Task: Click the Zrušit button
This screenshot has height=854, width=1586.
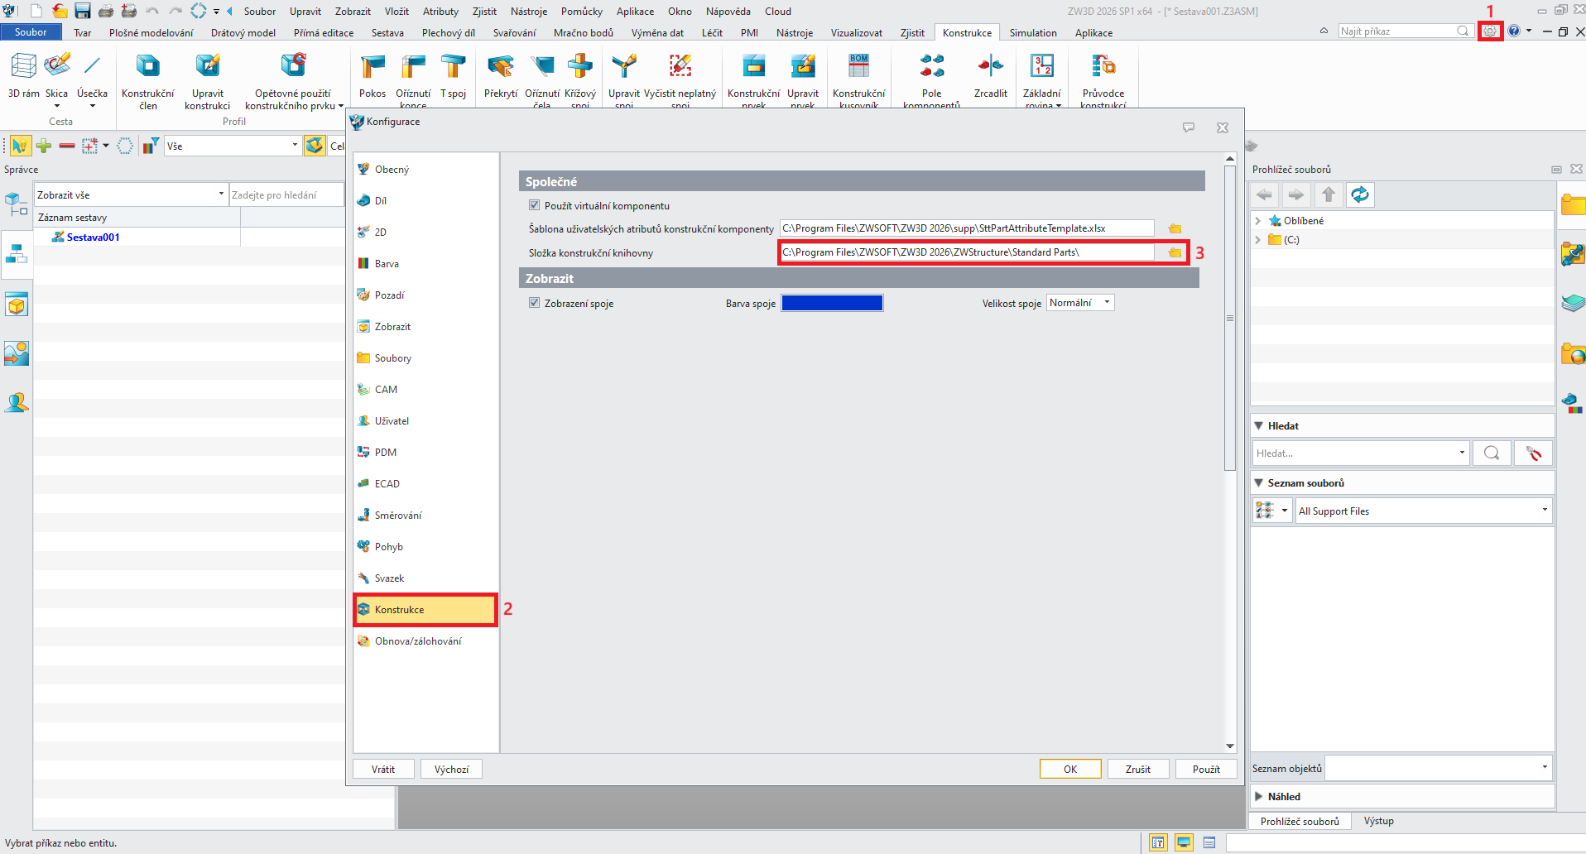Action: point(1138,770)
